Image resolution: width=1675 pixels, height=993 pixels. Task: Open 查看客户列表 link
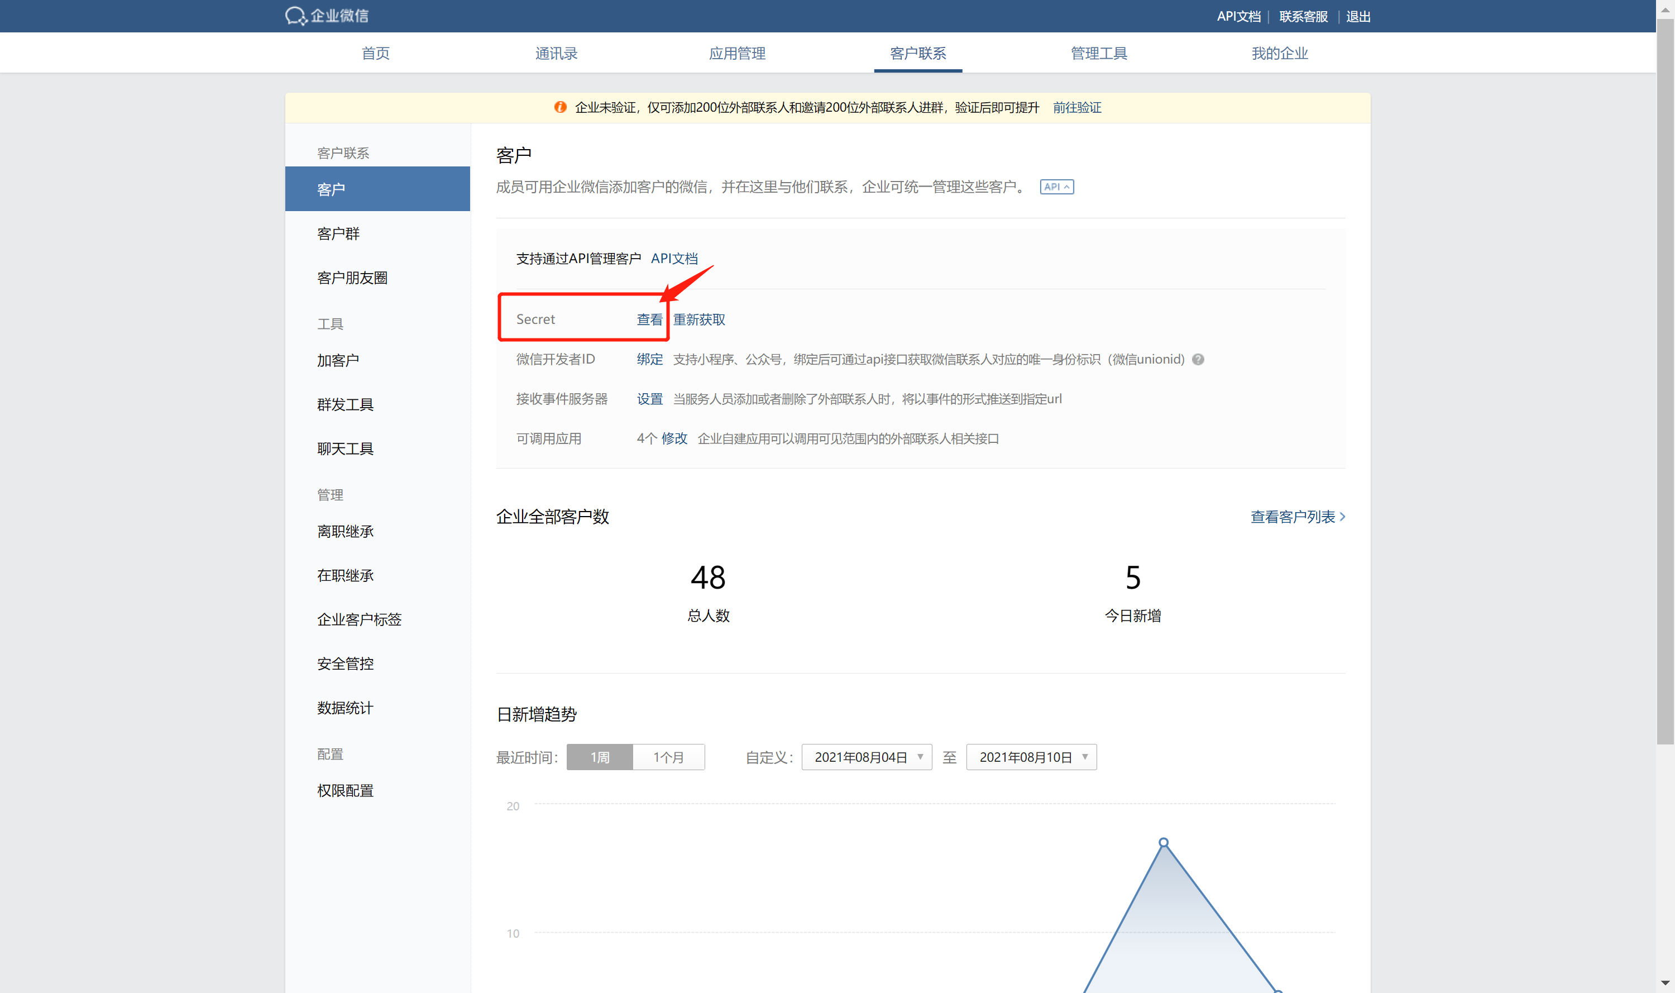1298,517
